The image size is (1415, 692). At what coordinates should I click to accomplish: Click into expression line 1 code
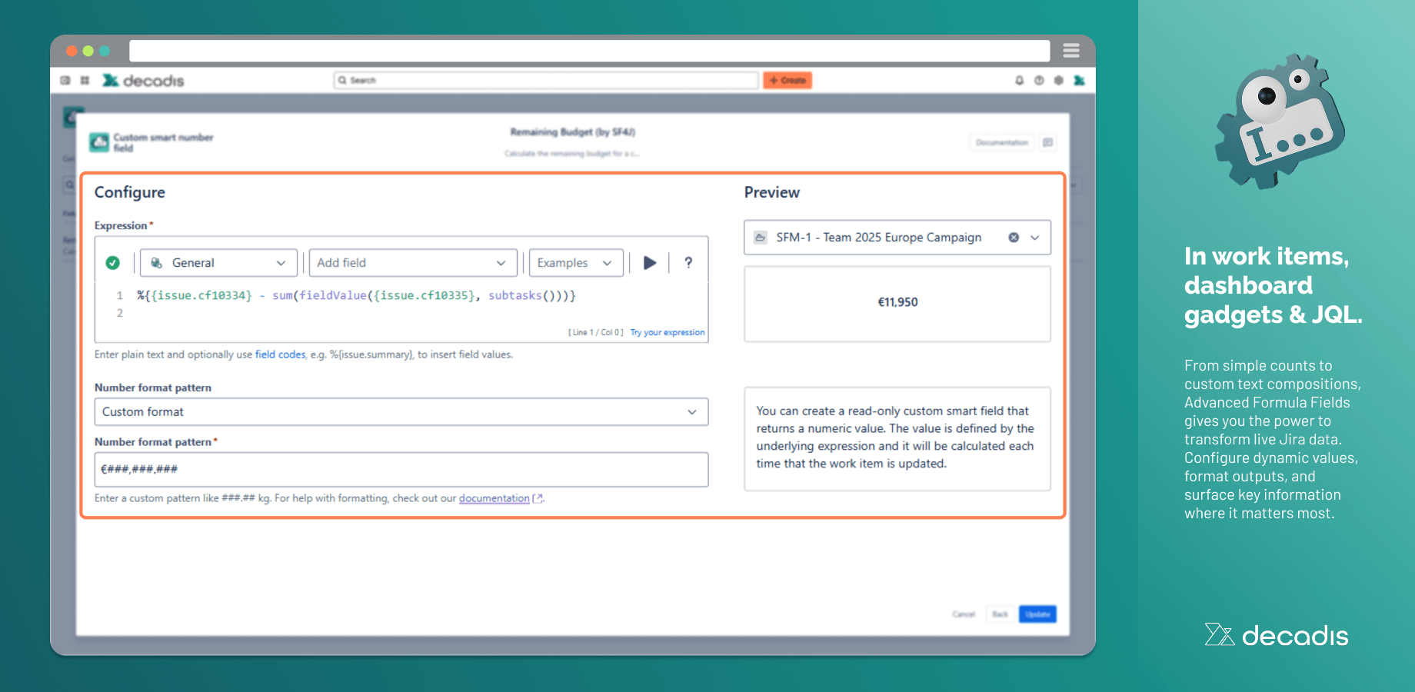pyautogui.click(x=356, y=295)
